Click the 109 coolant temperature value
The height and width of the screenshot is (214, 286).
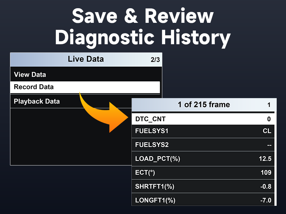pos(266,173)
